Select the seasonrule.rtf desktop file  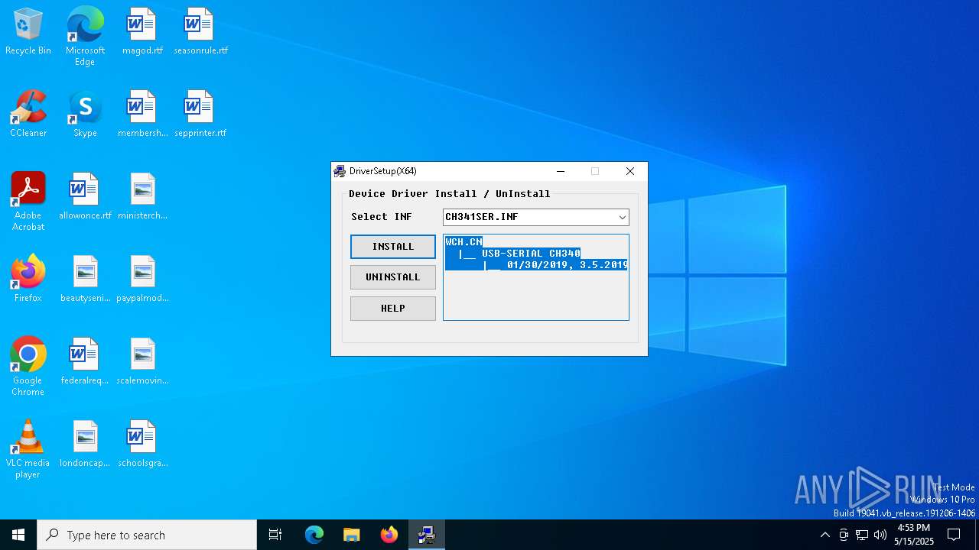coord(200,32)
